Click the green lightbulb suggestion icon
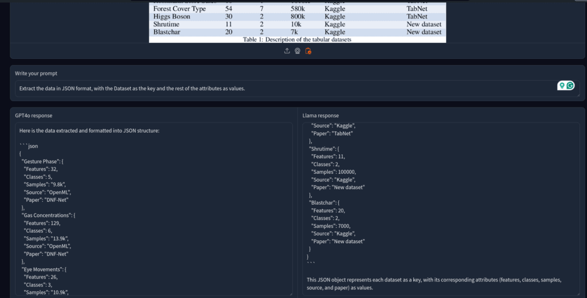Image resolution: width=587 pixels, height=298 pixels. [562, 86]
